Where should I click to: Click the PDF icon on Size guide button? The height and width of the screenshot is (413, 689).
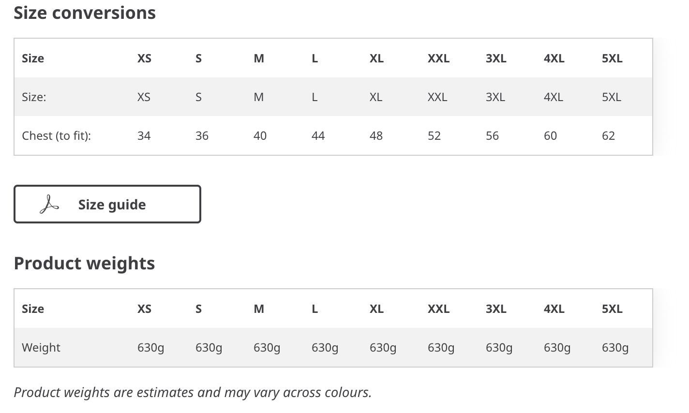(49, 205)
